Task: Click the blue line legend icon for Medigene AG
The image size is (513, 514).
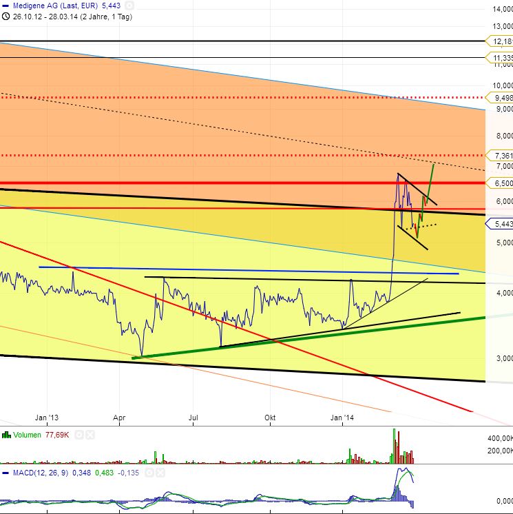Action: 6,6
